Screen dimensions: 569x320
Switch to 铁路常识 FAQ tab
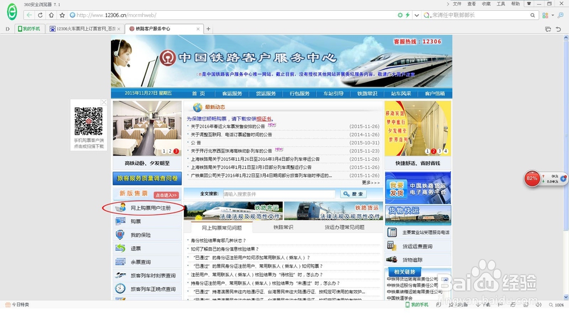point(283,227)
